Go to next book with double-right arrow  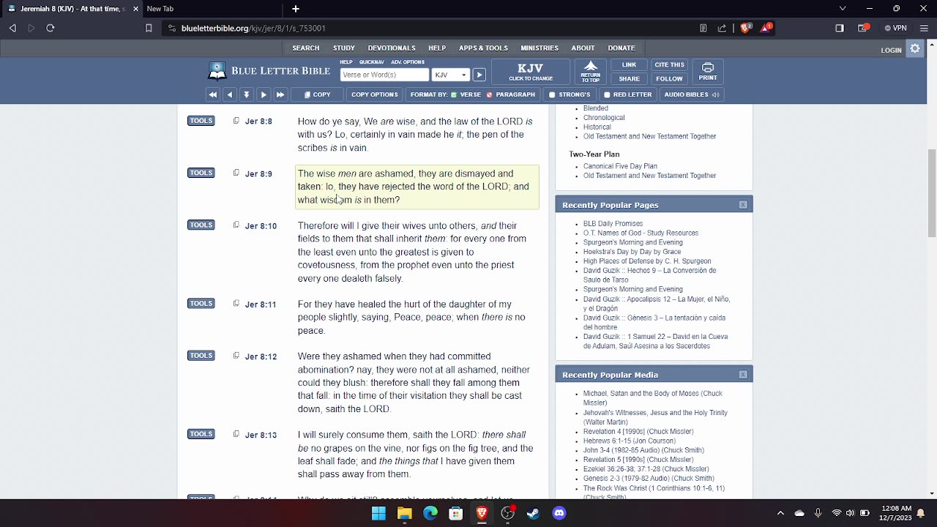(x=280, y=94)
